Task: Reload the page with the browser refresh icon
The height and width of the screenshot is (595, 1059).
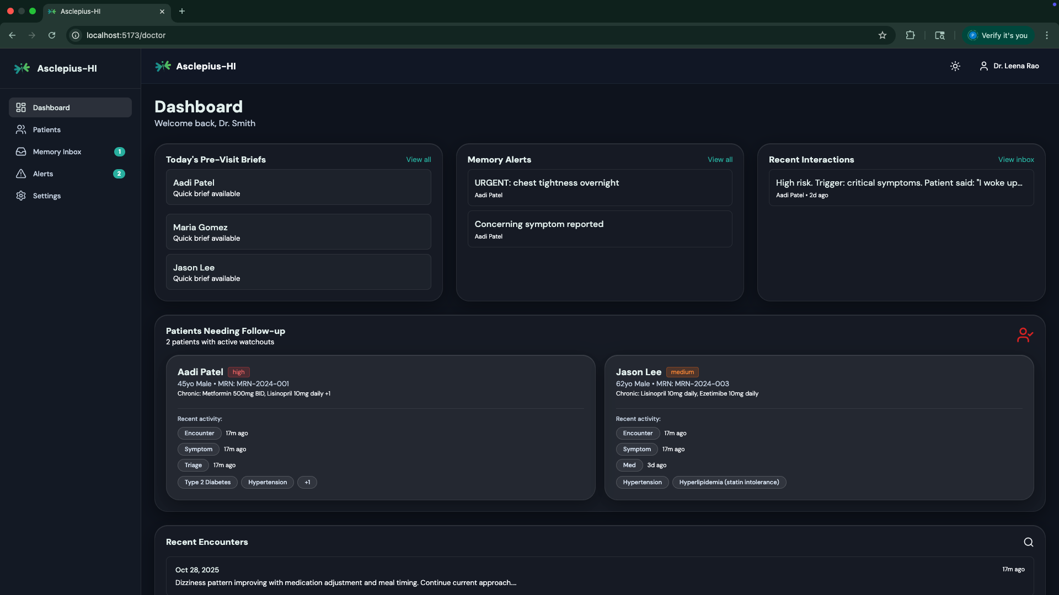Action: (x=52, y=35)
